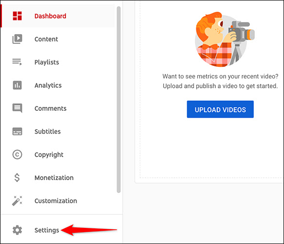This screenshot has width=284, height=244.
Task: Click the filmmaker illustration image
Action: click(x=225, y=40)
